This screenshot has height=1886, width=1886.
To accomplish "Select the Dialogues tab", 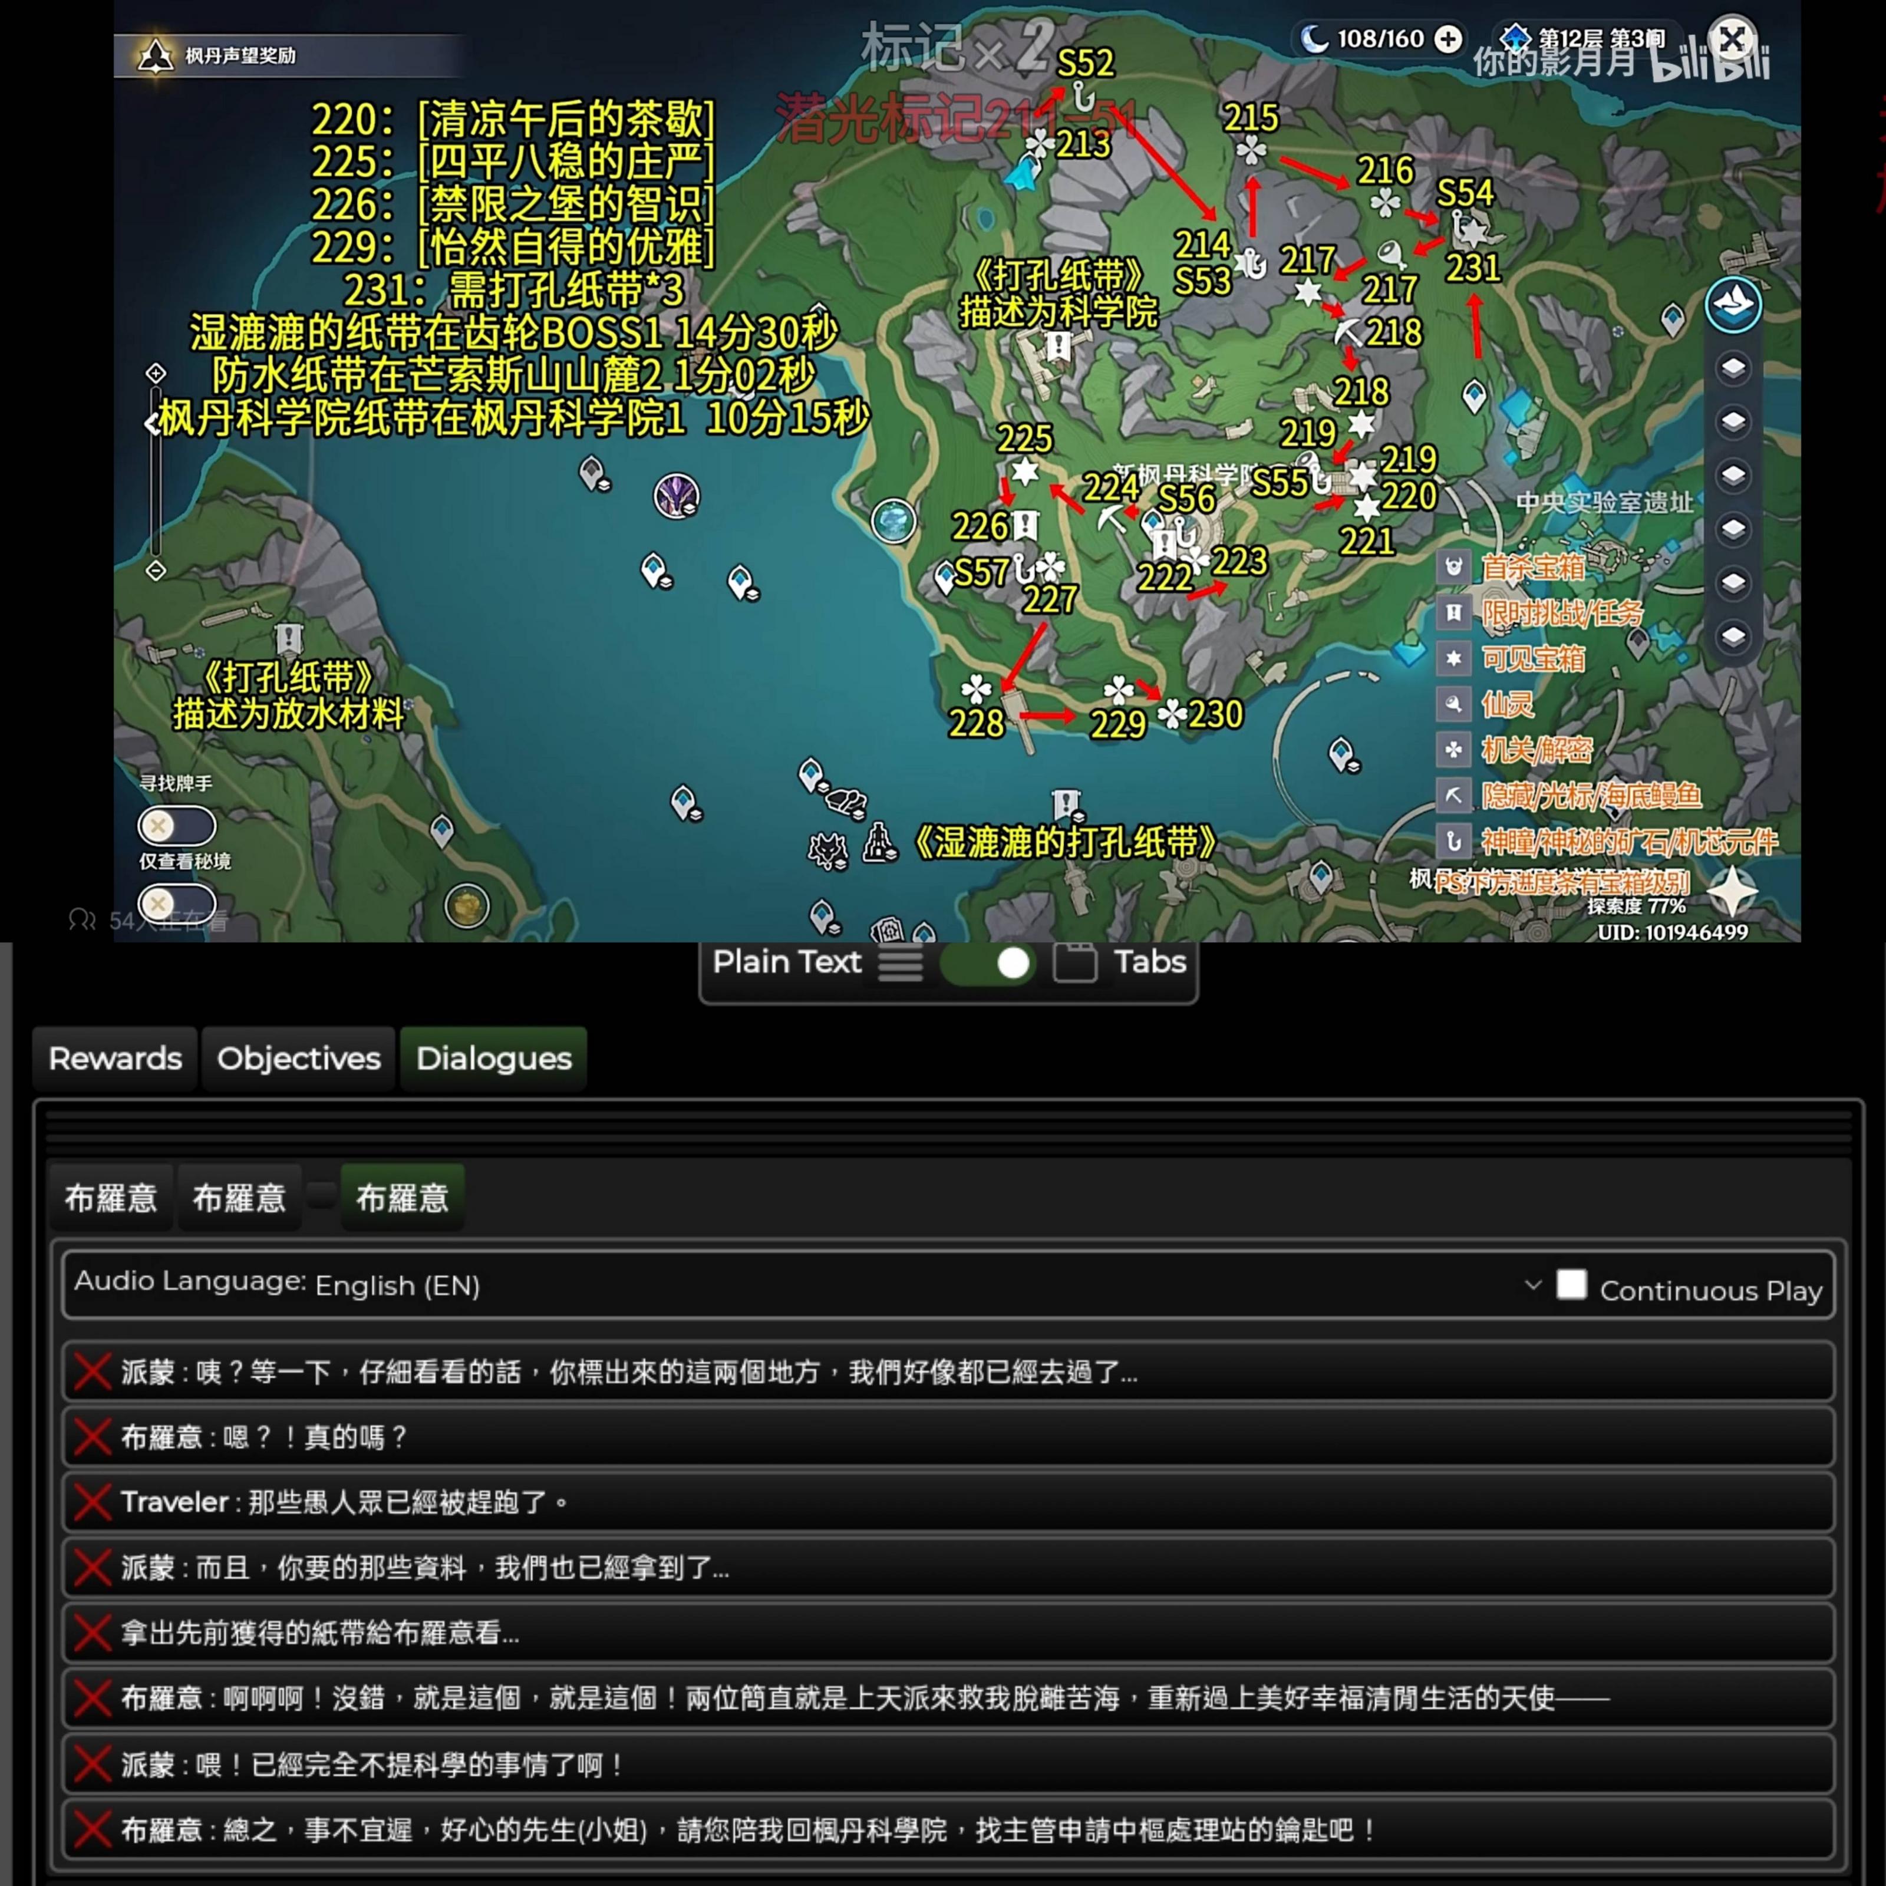I will coord(494,1058).
